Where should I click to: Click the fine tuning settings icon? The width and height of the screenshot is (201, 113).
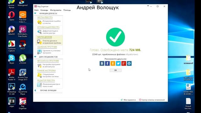click(x=40, y=75)
